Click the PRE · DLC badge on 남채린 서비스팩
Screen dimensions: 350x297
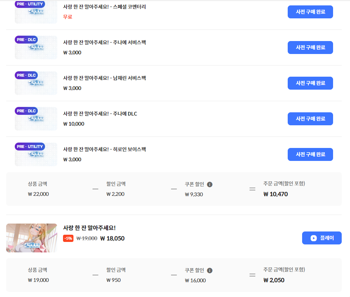point(26,75)
